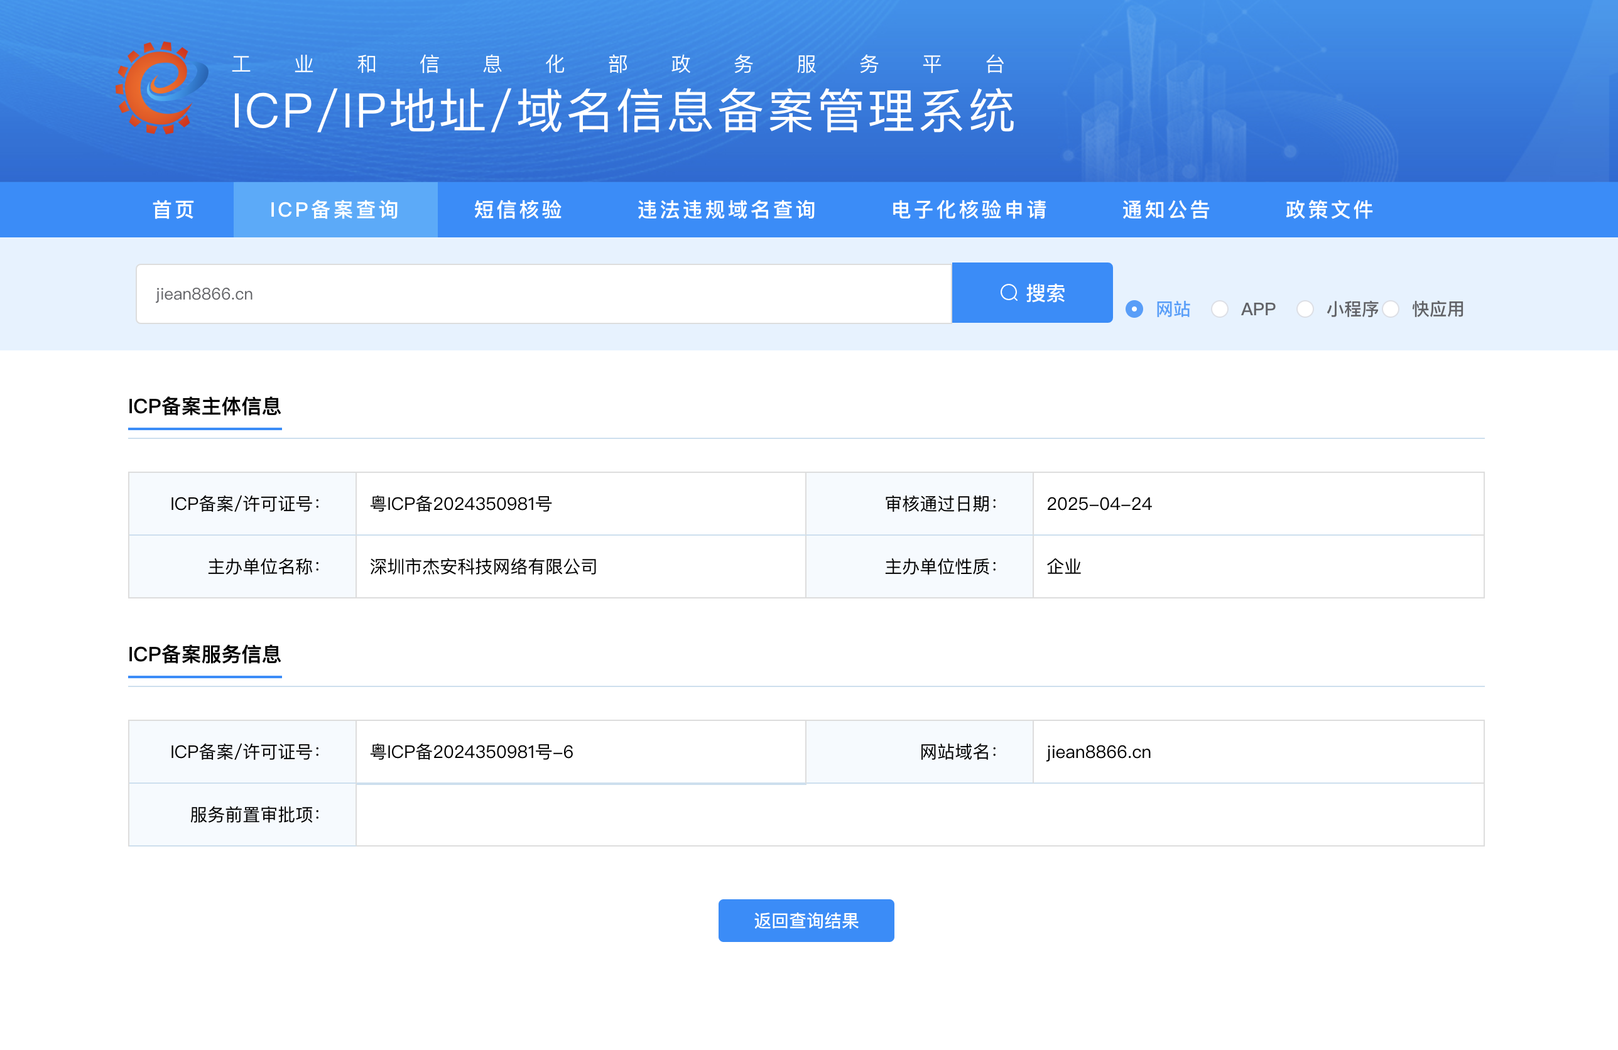This screenshot has width=1618, height=1050.
Task: Click the MIIT gear logo icon
Action: 160,89
